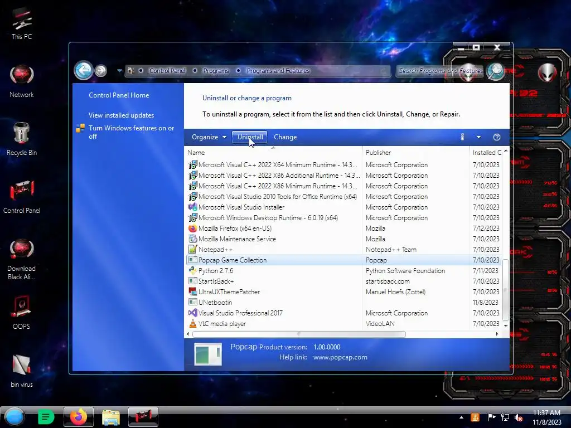Click Programs and Features breadcrumb
Screen dimensions: 571x428
278,71
